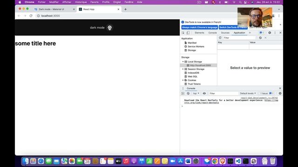Image resolution: width=298 pixels, height=167 pixels.
Task: Open a new tab with the plus button
Action: click(x=125, y=9)
